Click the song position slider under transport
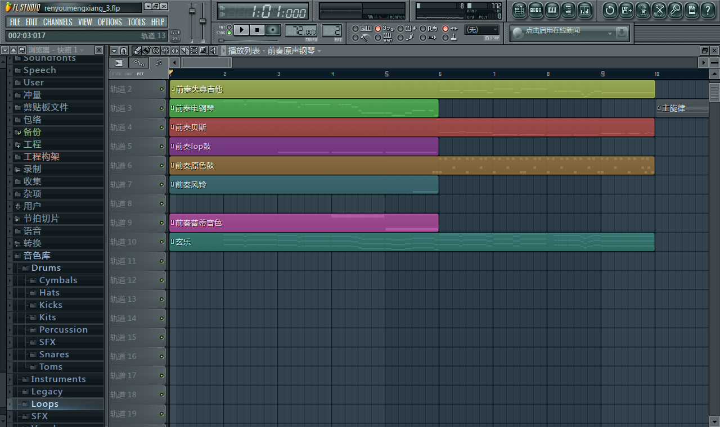 [248, 40]
